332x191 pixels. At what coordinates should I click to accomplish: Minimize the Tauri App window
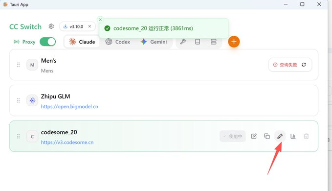coord(286,4)
